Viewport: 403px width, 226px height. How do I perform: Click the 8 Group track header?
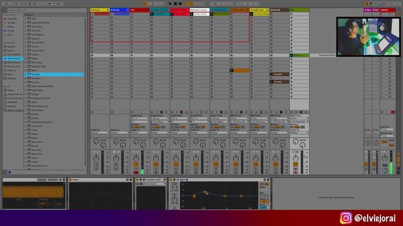click(x=120, y=10)
